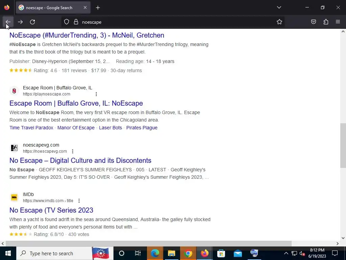
Task: Show site security padlock information
Action: [76, 22]
